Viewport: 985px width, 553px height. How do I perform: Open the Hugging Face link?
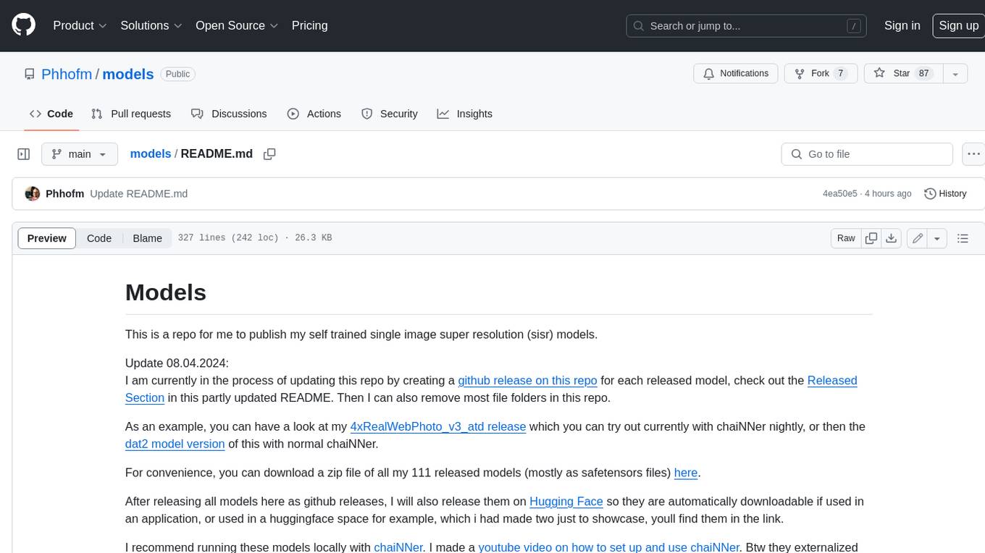[x=566, y=501]
